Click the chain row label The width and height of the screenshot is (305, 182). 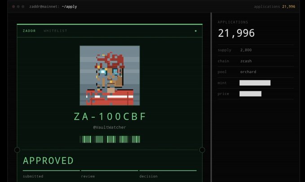(223, 61)
